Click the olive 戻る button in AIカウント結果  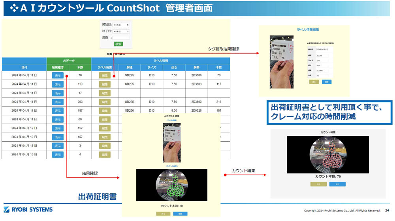pos(163,214)
